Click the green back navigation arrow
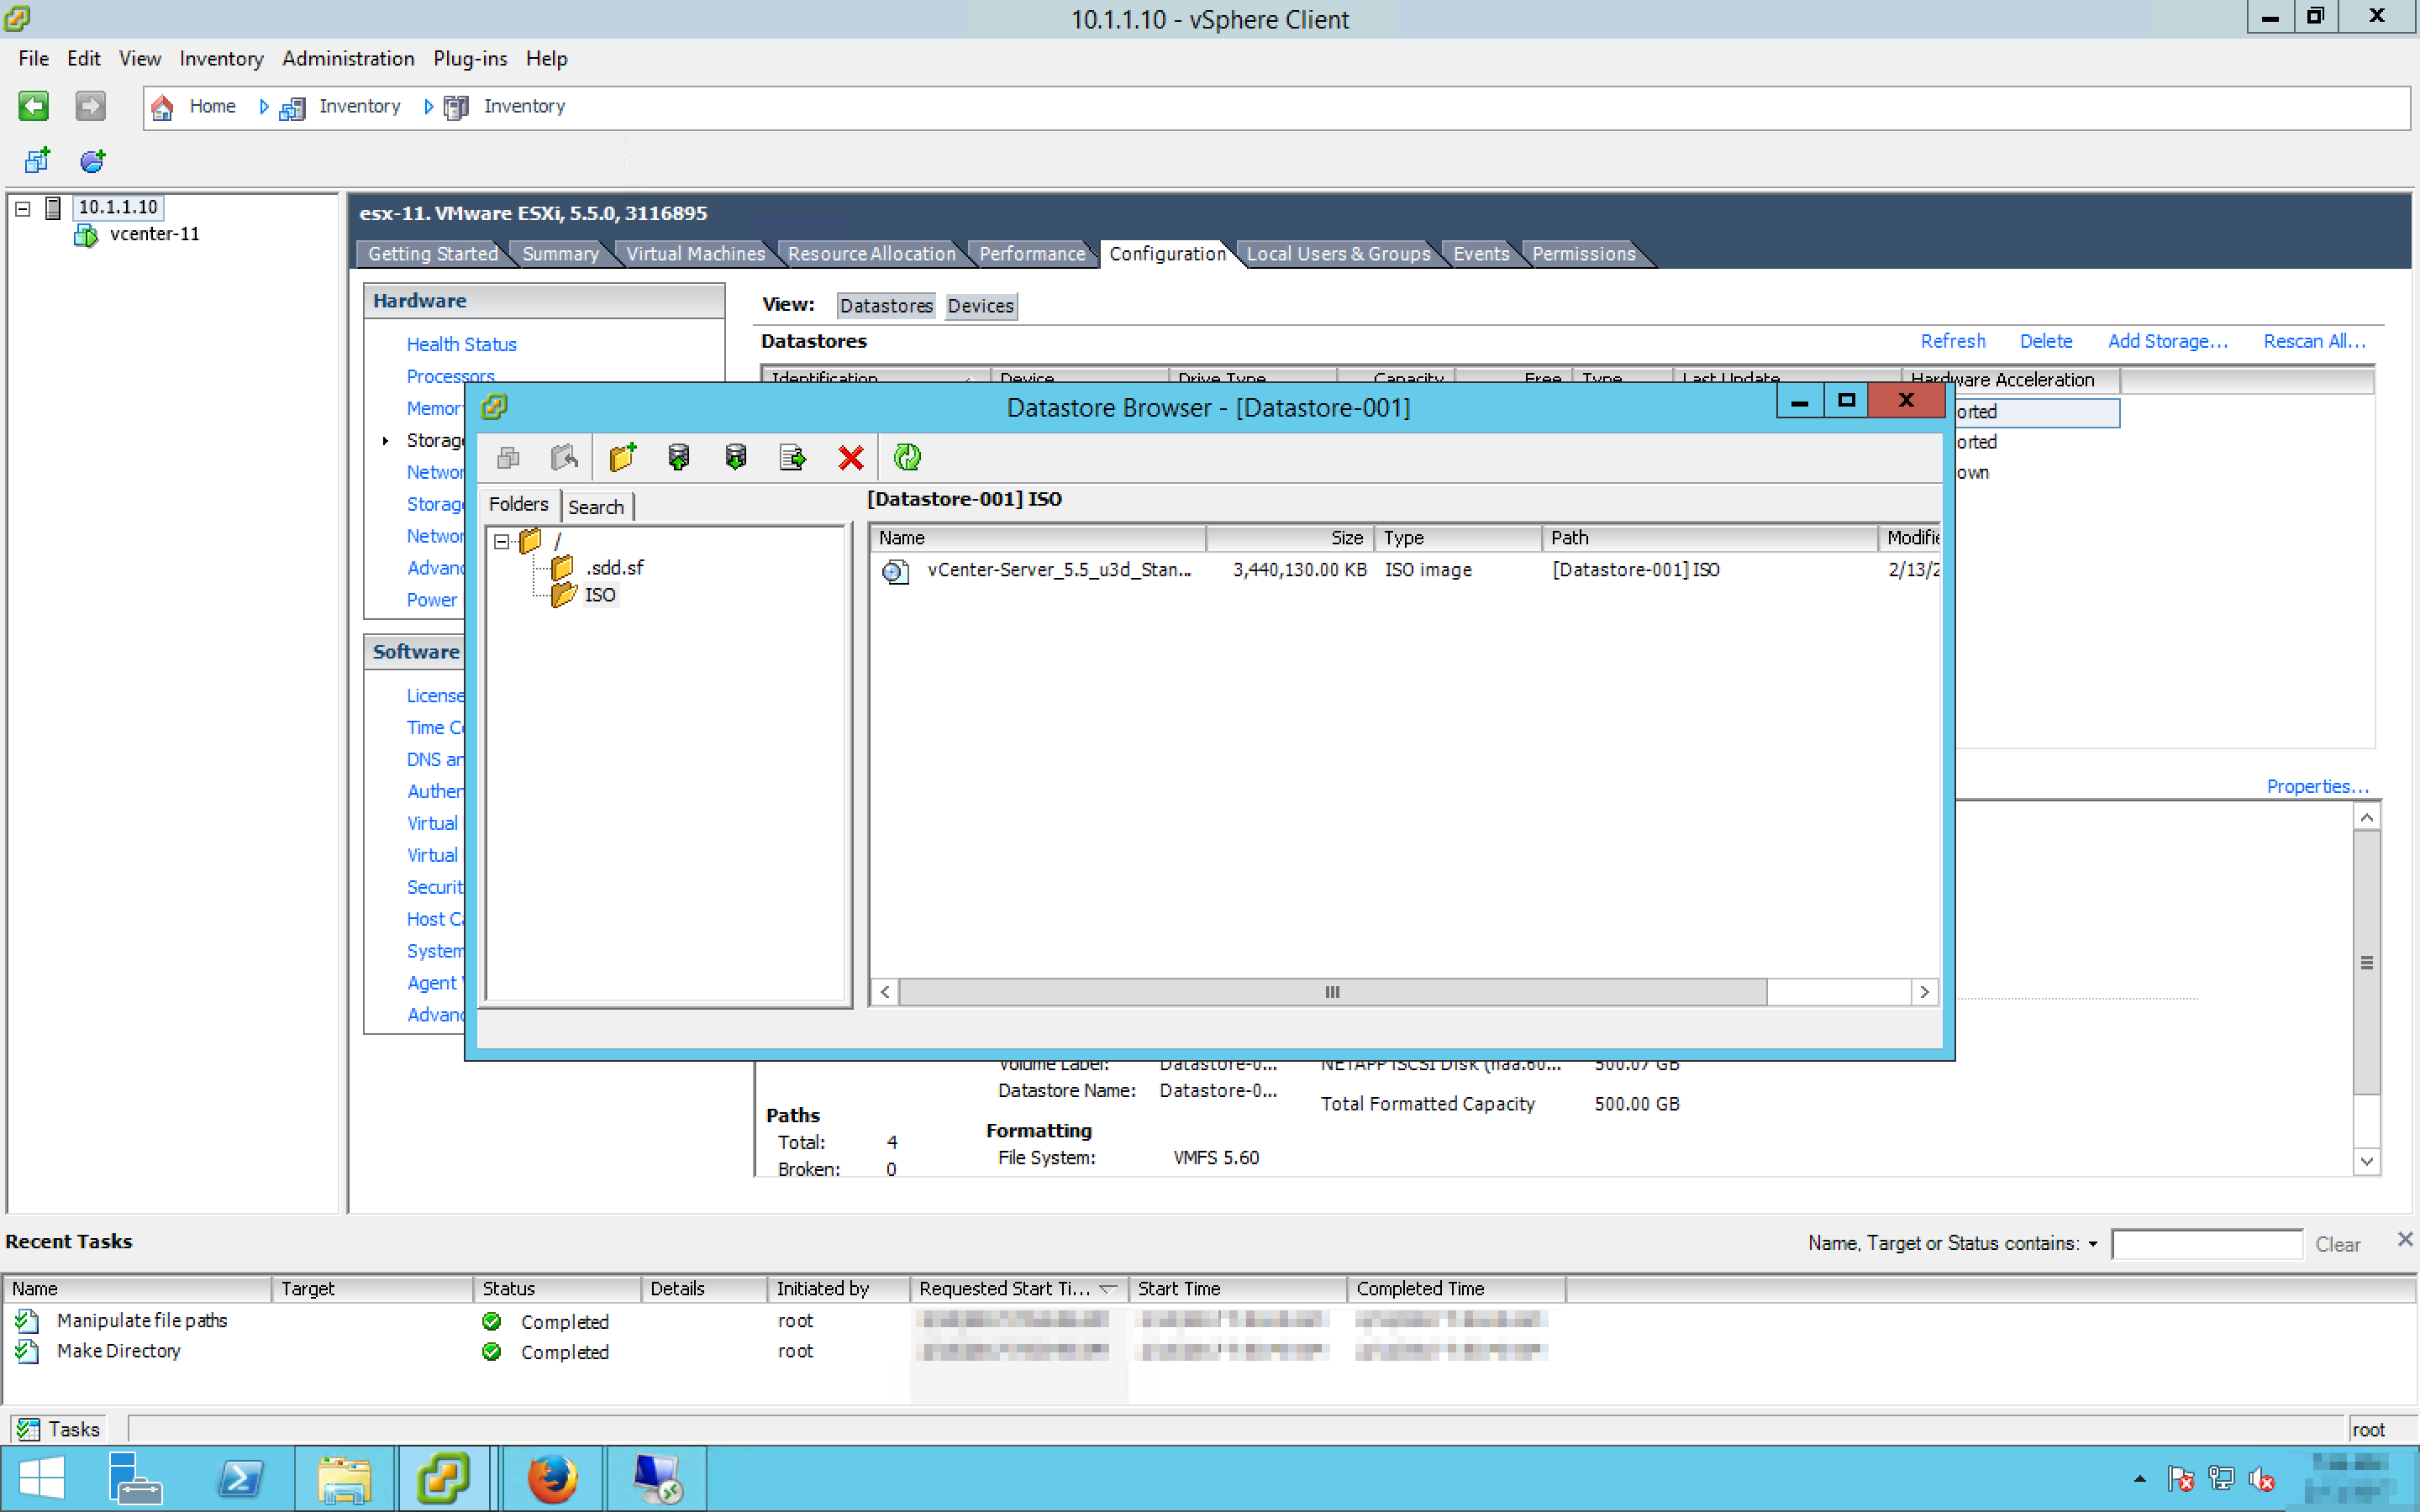The height and width of the screenshot is (1512, 2420). click(33, 106)
